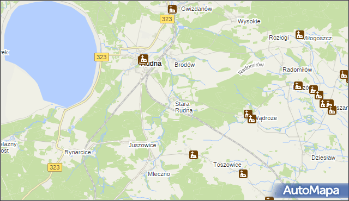Click the church icon beside Gwizdanów

click(172, 9)
